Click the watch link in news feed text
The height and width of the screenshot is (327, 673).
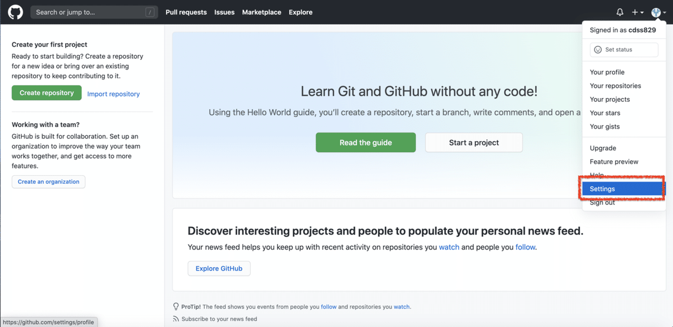449,247
